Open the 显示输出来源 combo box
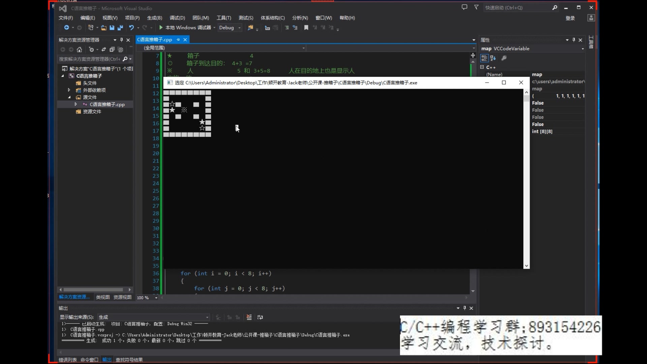Viewport: 647px width, 364px height. pyautogui.click(x=154, y=317)
